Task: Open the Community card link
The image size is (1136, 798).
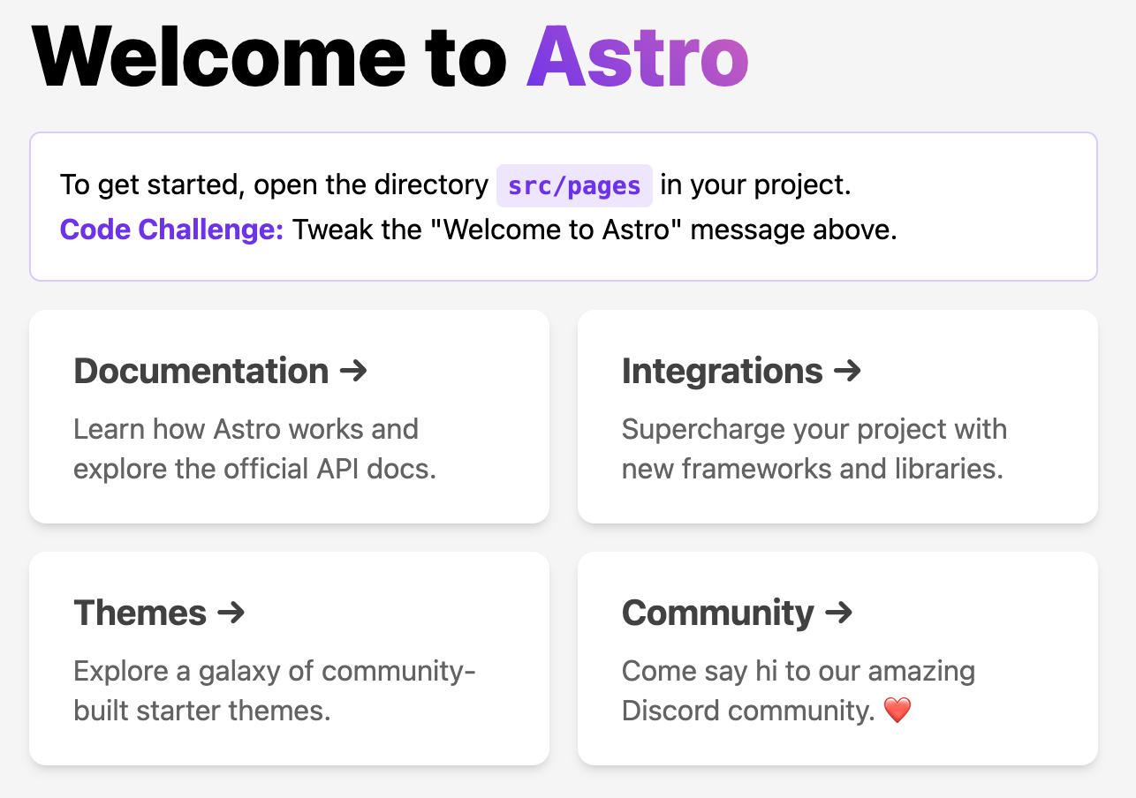Action: click(837, 658)
